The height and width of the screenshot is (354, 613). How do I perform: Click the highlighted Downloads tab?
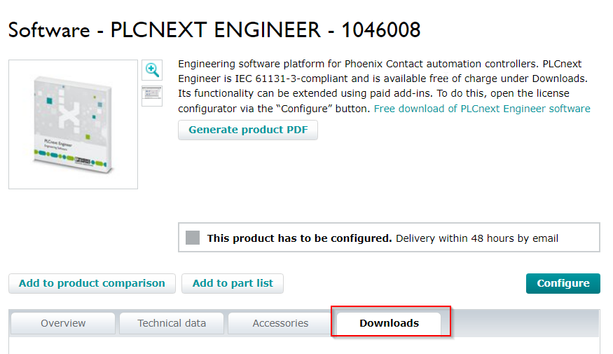(389, 323)
